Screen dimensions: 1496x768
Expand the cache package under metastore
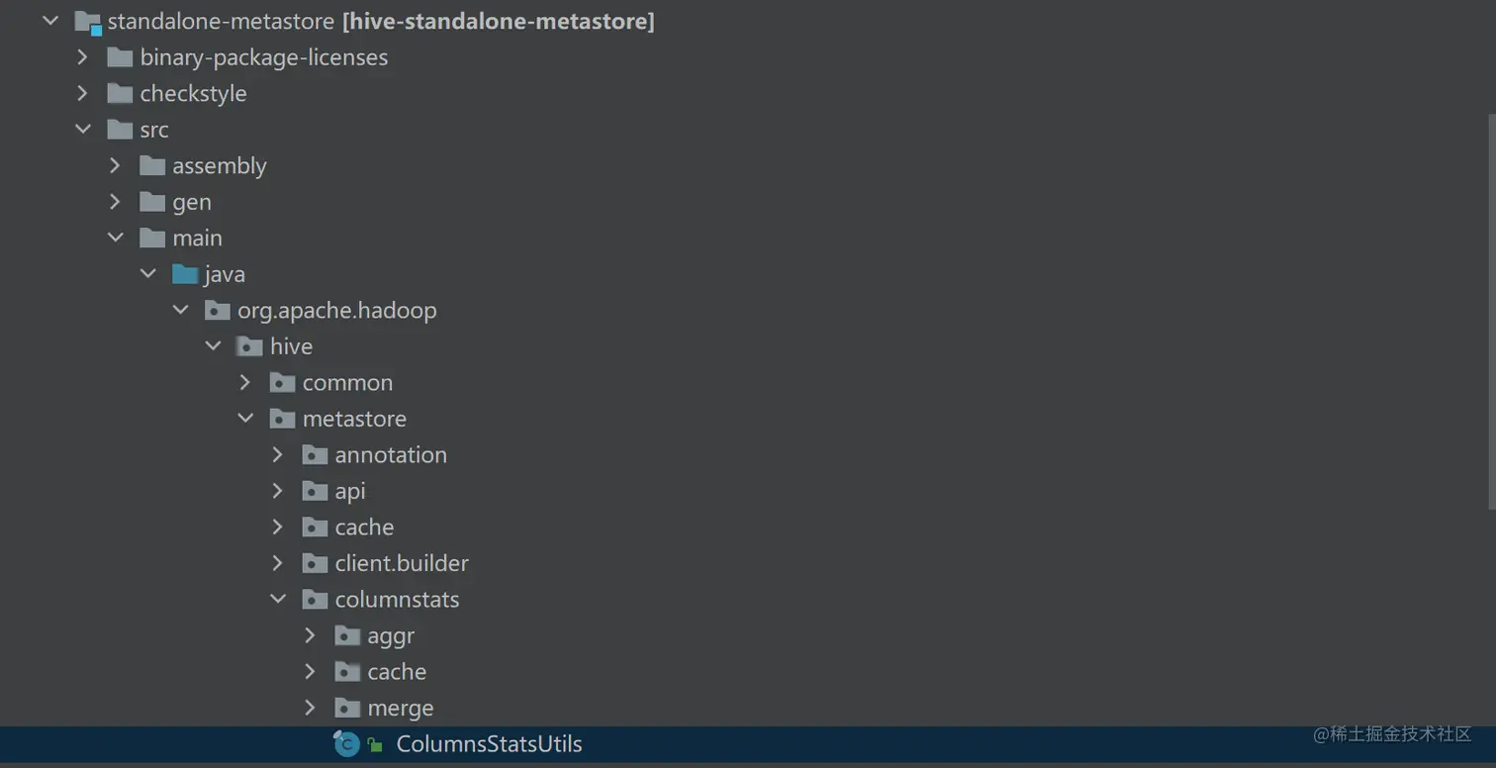tap(278, 527)
